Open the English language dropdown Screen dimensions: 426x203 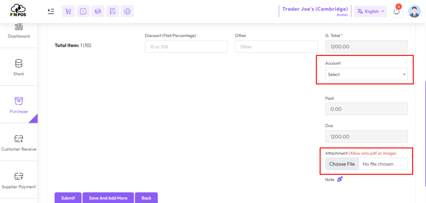(x=371, y=11)
